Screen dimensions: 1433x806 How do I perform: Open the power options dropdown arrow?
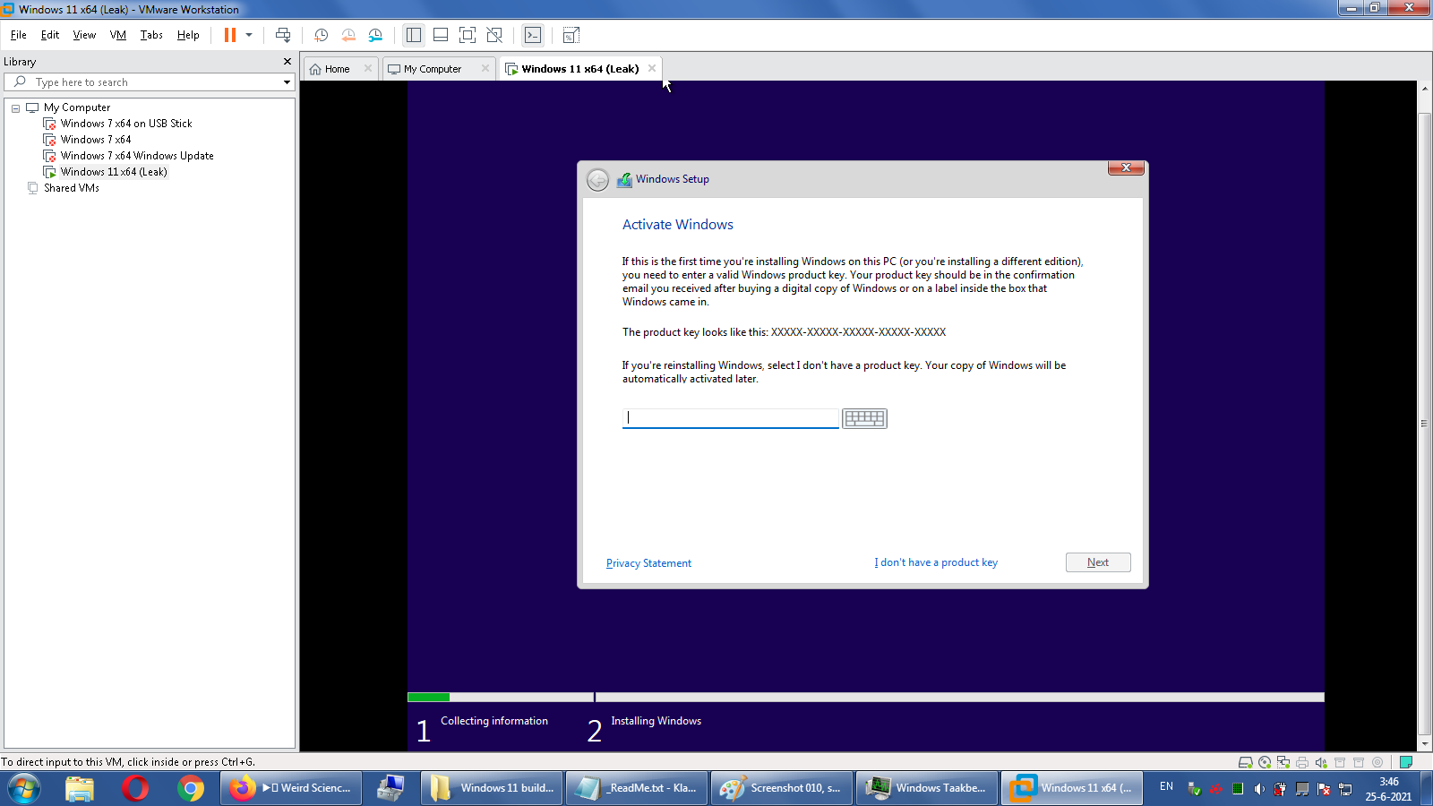click(x=249, y=35)
